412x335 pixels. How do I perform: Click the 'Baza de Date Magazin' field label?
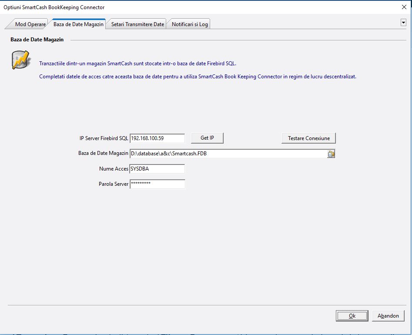tap(103, 153)
